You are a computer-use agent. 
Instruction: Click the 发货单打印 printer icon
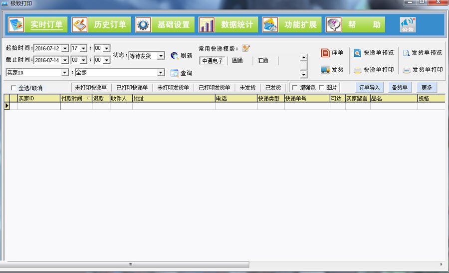(406, 70)
